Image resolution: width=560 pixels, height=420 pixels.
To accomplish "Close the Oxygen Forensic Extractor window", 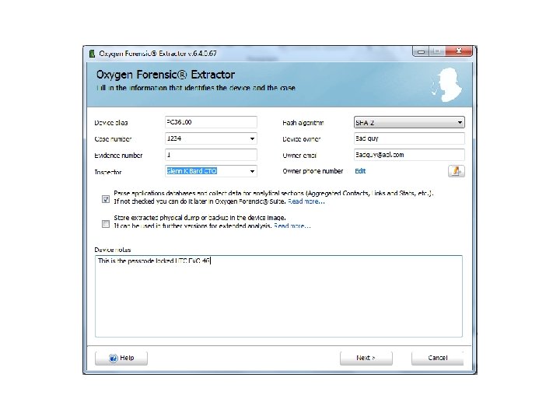I will 459,51.
